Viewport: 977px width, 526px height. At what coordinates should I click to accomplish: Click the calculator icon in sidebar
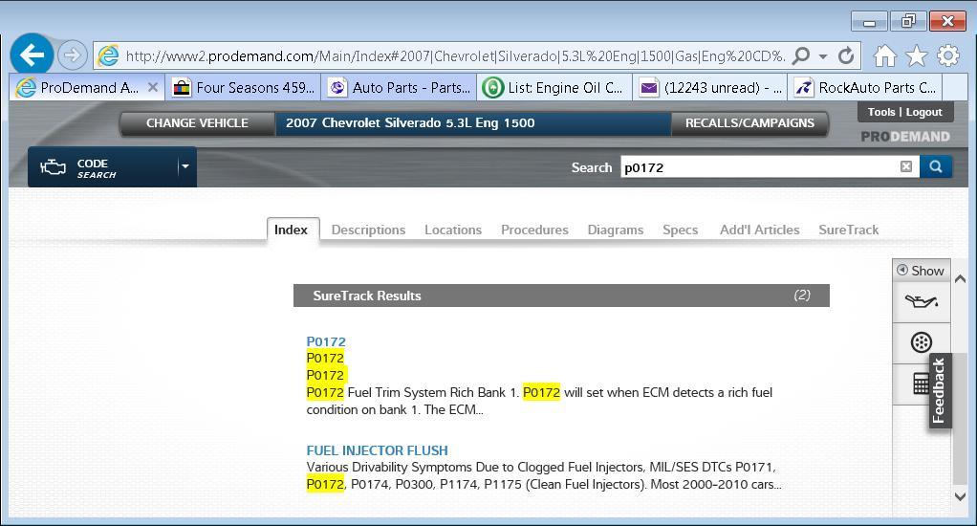click(x=921, y=384)
